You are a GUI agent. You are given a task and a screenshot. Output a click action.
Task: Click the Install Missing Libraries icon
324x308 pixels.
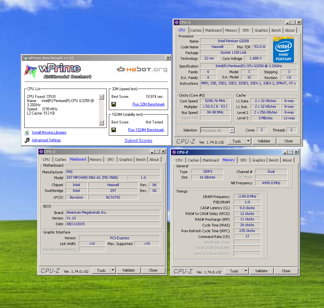(27, 132)
